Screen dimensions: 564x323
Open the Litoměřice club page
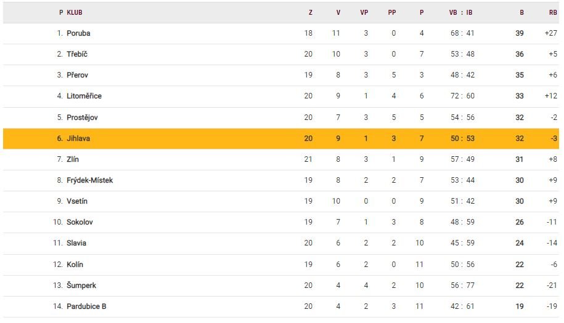84,96
